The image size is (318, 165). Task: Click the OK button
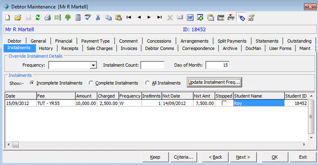point(275,157)
